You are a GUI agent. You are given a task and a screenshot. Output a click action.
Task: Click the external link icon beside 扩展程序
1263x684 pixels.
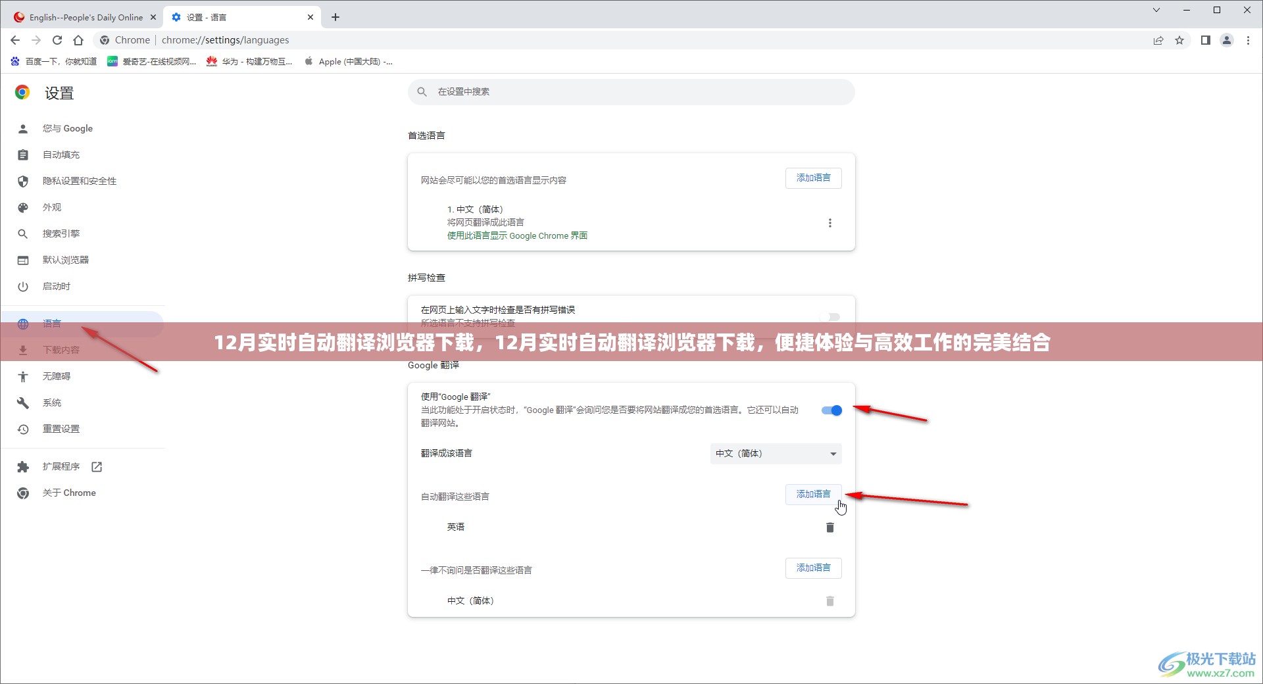[97, 466]
